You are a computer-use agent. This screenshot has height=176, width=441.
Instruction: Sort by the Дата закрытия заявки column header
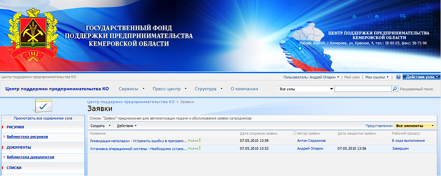357,133
